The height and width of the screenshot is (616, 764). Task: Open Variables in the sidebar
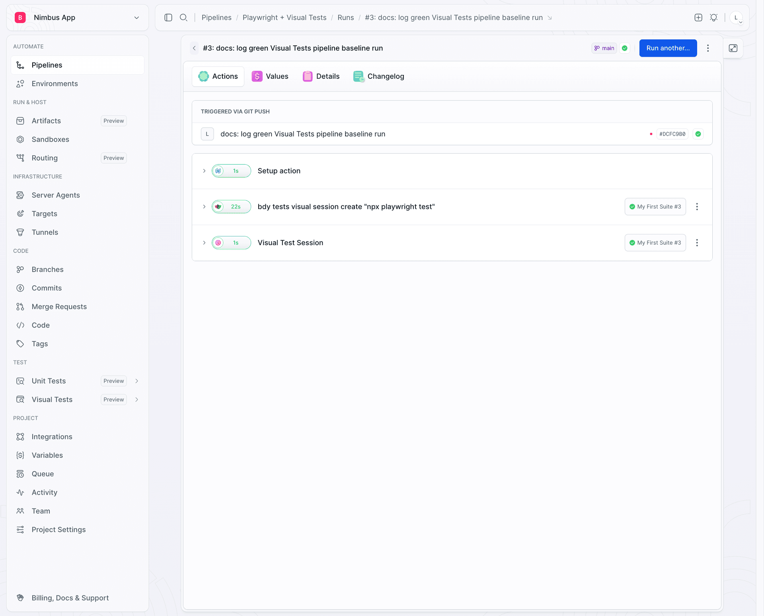click(x=78, y=455)
